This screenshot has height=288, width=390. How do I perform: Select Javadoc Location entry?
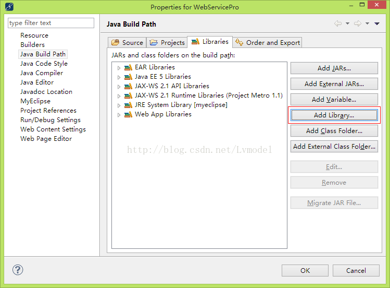46,92
